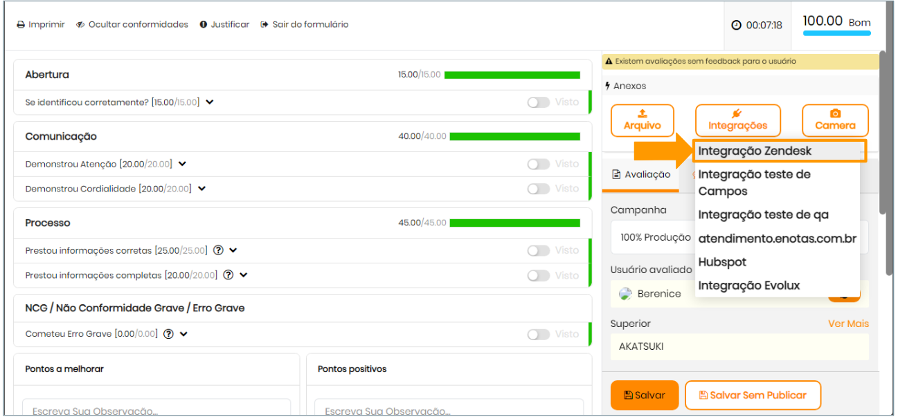
Task: Toggle Visto switch for Demonstrou Atenção
Action: [538, 164]
